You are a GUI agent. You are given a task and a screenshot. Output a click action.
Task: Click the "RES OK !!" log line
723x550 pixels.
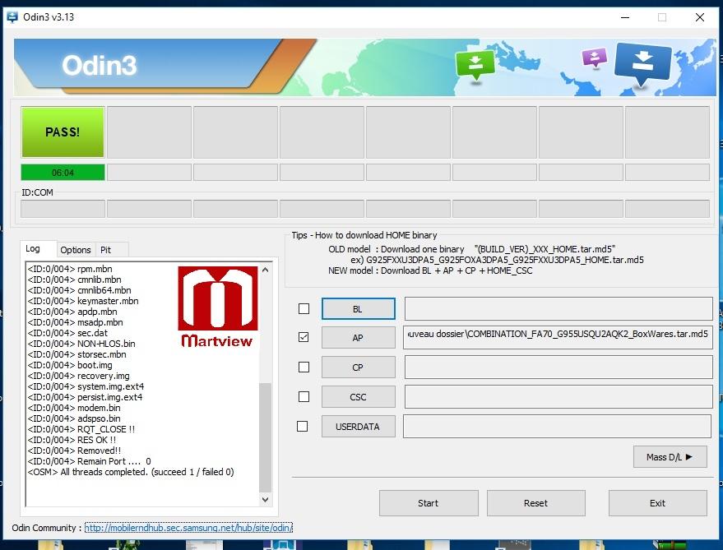(72, 439)
